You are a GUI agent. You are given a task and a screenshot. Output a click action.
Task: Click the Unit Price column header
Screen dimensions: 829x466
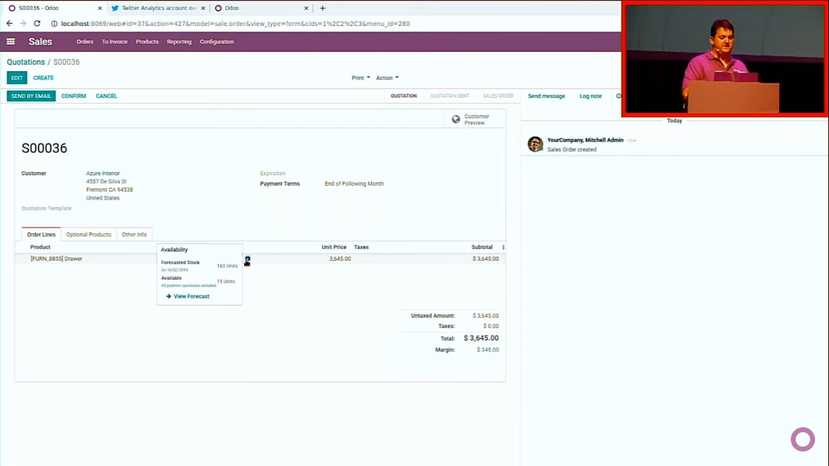[x=334, y=247]
